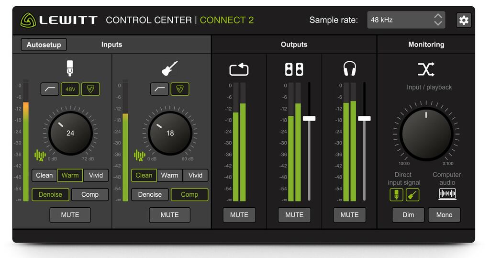
Task: Select Warm mode for guitar input
Action: coord(170,176)
